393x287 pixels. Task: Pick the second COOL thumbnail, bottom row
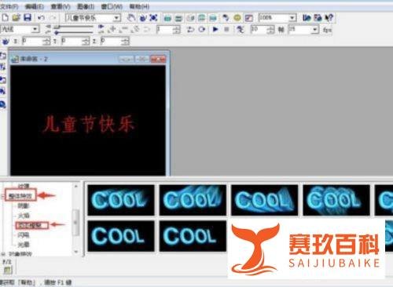click(x=193, y=236)
